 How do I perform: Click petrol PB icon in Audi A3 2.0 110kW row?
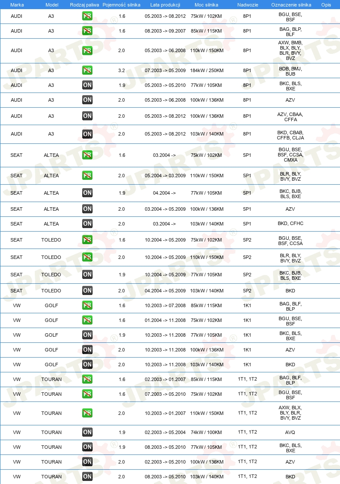coord(87,51)
